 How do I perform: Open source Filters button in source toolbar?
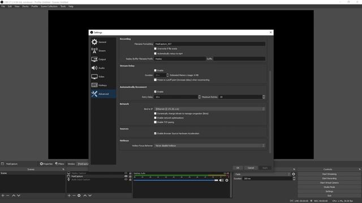pyautogui.click(x=59, y=164)
